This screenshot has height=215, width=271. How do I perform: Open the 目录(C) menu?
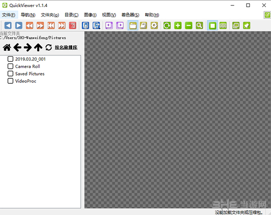pos(71,15)
